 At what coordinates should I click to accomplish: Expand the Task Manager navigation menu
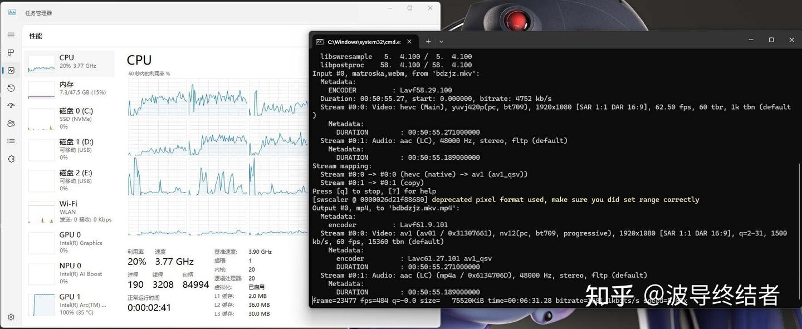click(11, 35)
